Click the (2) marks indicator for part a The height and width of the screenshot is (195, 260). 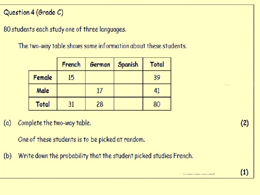[x=245, y=123]
